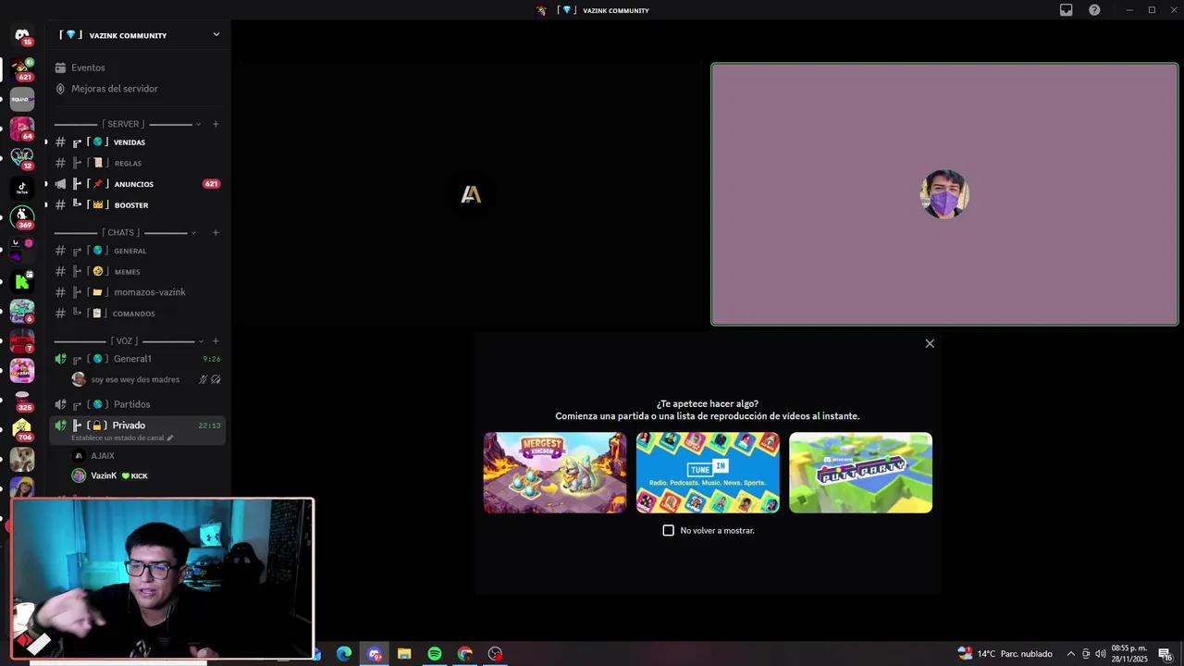Open server icon with 64 badge
This screenshot has width=1184, height=666.
(22, 129)
